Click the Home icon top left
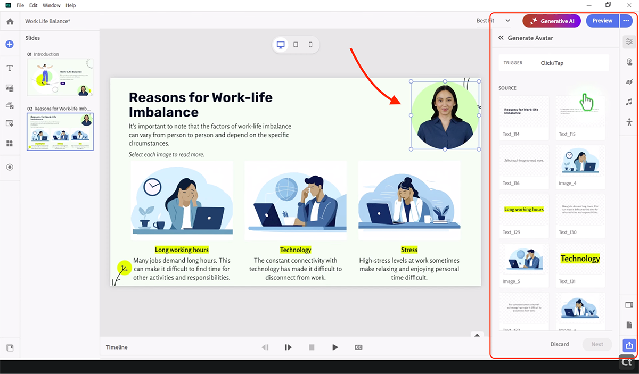 10,21
